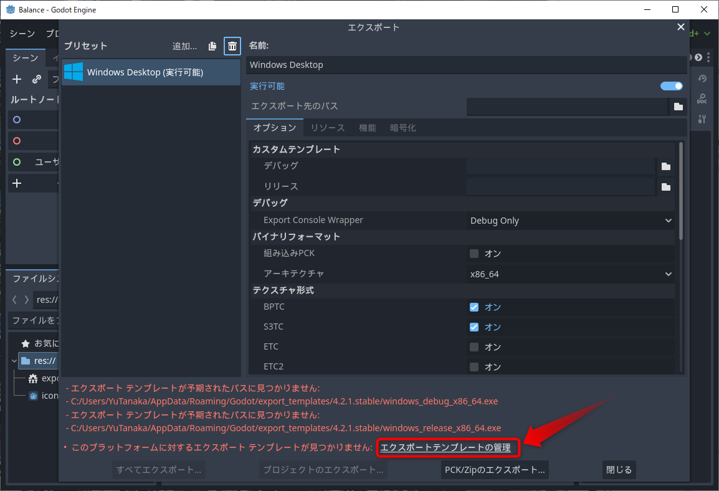This screenshot has height=491, width=719.
Task: Open the アーキテクチャ dropdown
Action: [570, 274]
